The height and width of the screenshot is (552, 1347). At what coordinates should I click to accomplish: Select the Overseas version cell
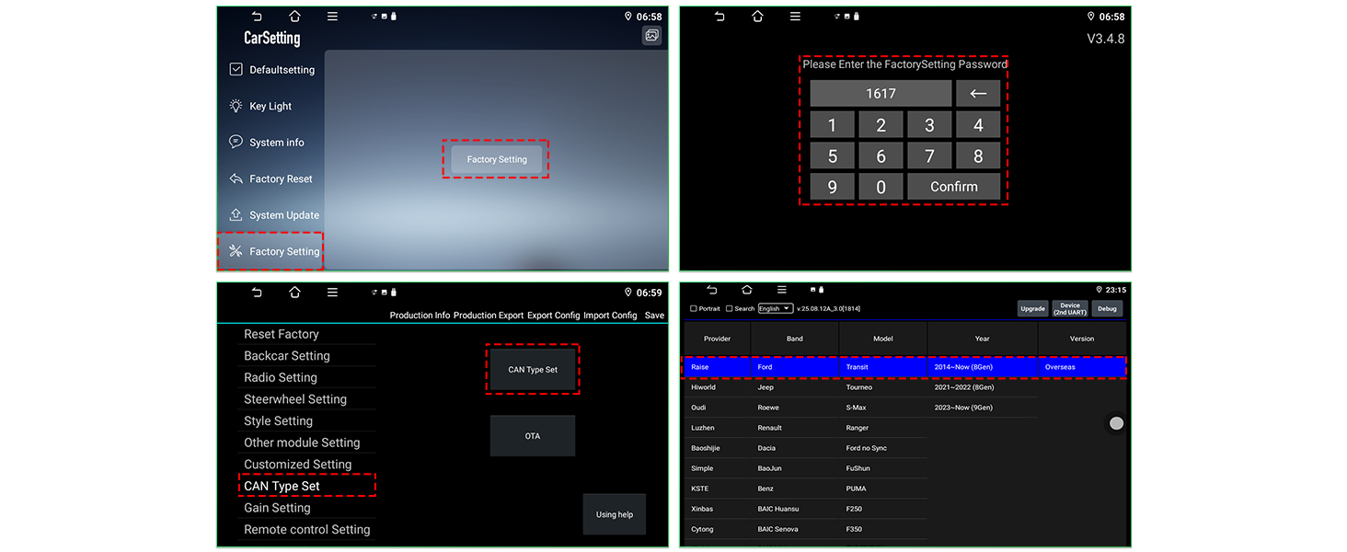click(x=1082, y=367)
